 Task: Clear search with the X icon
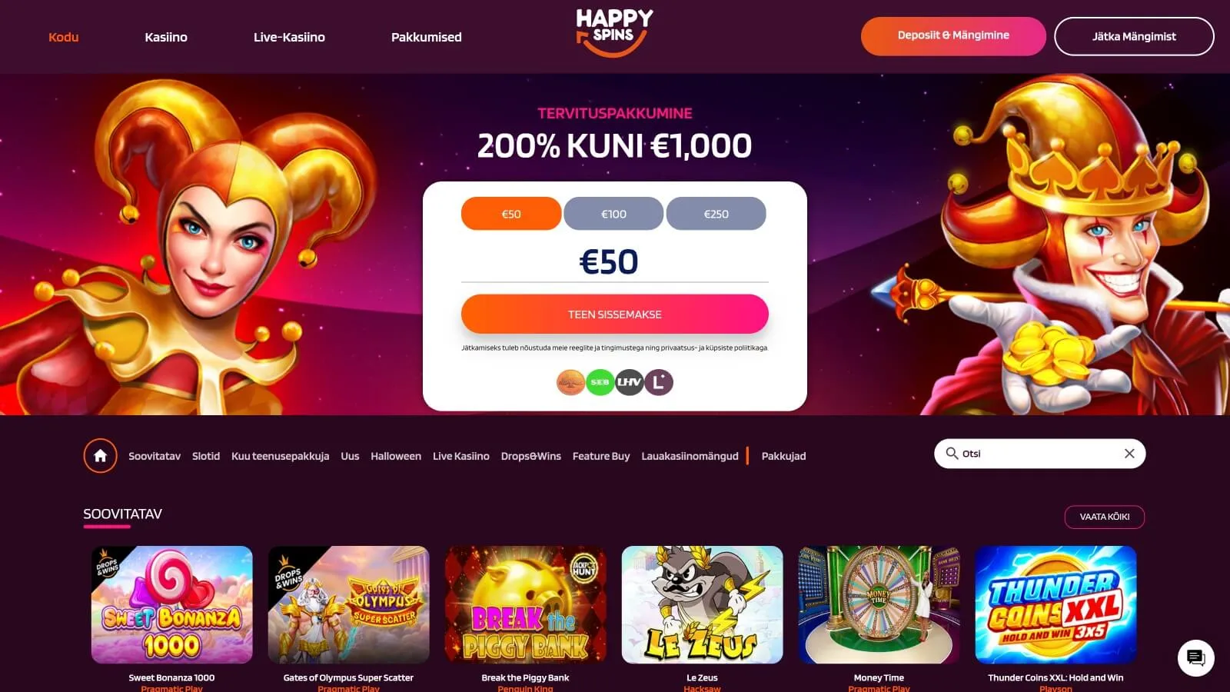1129,454
